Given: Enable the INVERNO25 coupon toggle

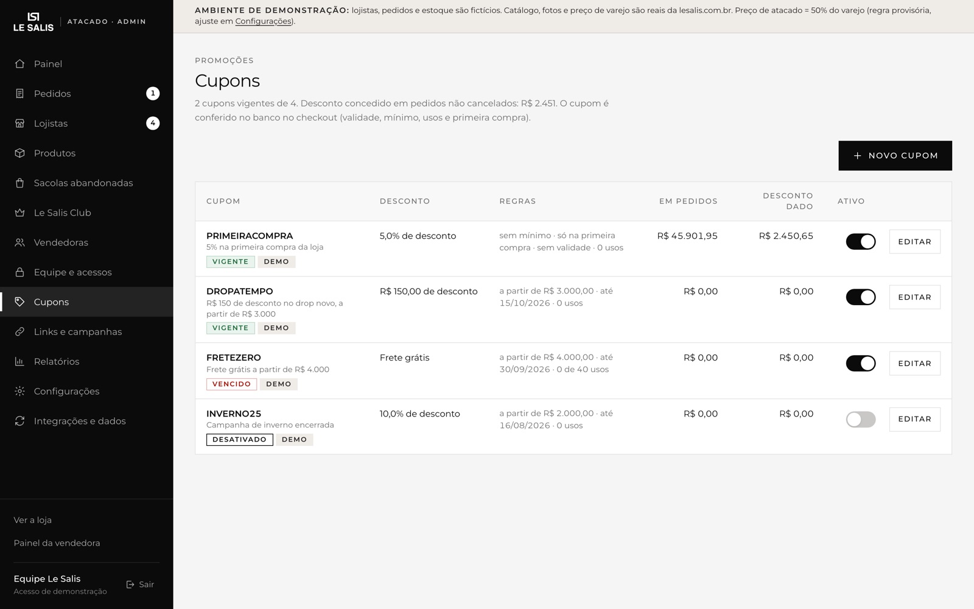Looking at the screenshot, I should [x=861, y=420].
